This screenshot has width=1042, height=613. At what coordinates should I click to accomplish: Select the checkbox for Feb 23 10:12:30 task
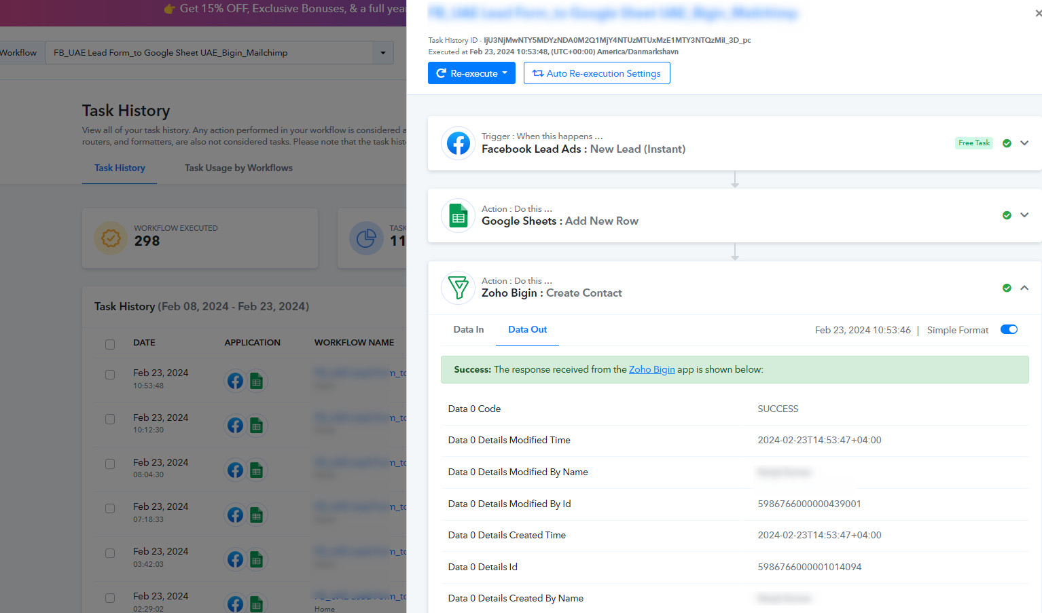(110, 420)
